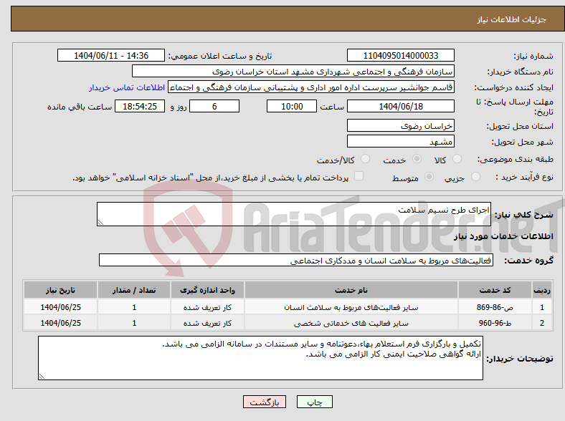Click the چاپ print button
This screenshot has width=565, height=421.
point(315,402)
